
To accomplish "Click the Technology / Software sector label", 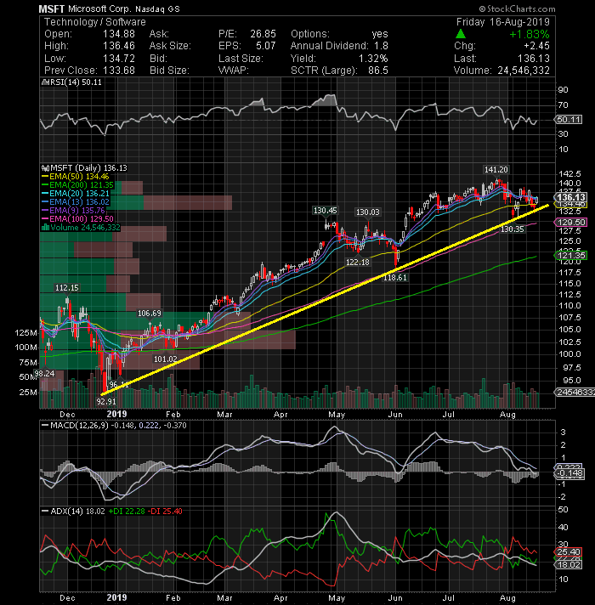I will [95, 21].
